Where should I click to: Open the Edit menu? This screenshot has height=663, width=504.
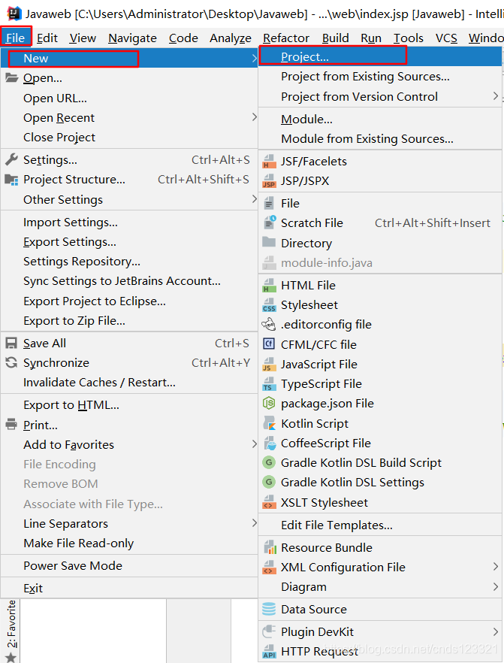[x=47, y=38]
